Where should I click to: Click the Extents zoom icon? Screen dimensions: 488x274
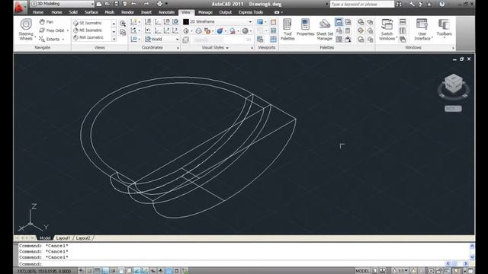tap(42, 39)
